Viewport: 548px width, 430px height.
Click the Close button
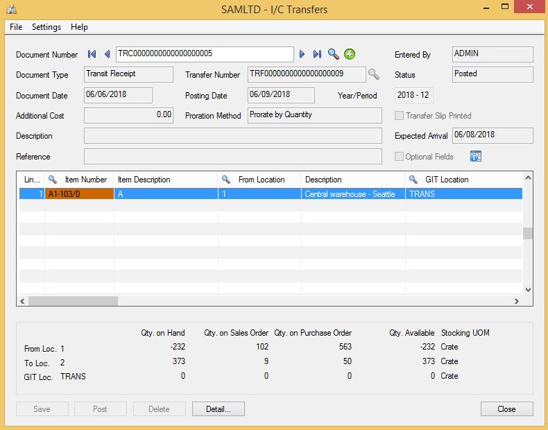coord(506,409)
